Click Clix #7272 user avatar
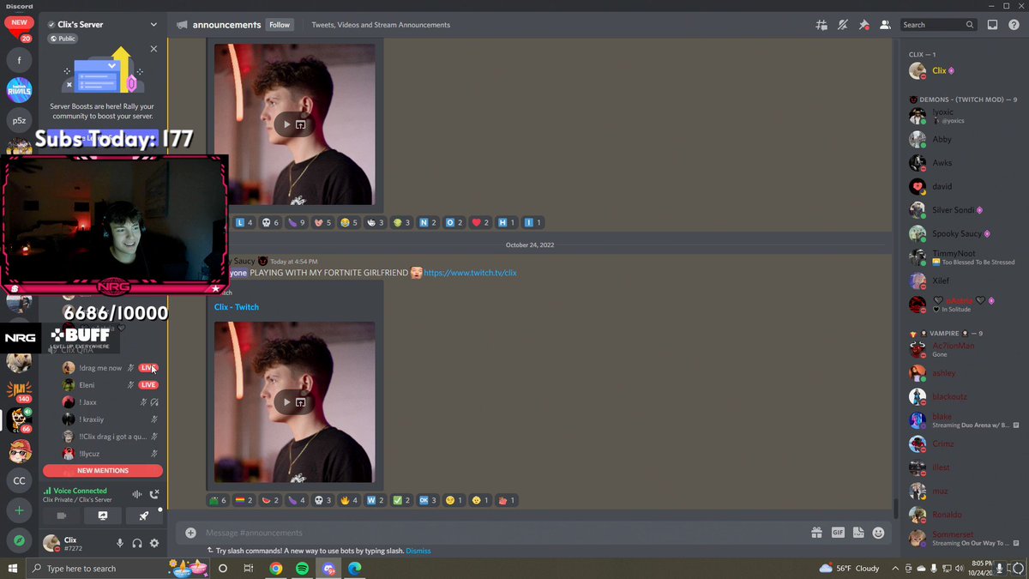The image size is (1029, 579). point(51,543)
